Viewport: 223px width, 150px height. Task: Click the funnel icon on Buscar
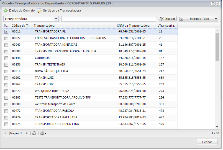coord(162,19)
